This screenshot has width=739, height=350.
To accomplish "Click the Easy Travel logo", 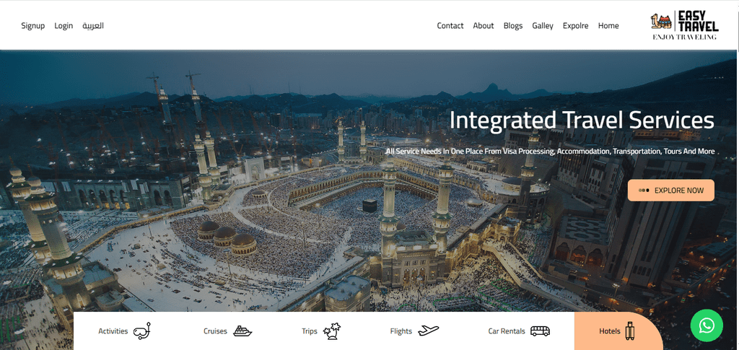I will (684, 25).
